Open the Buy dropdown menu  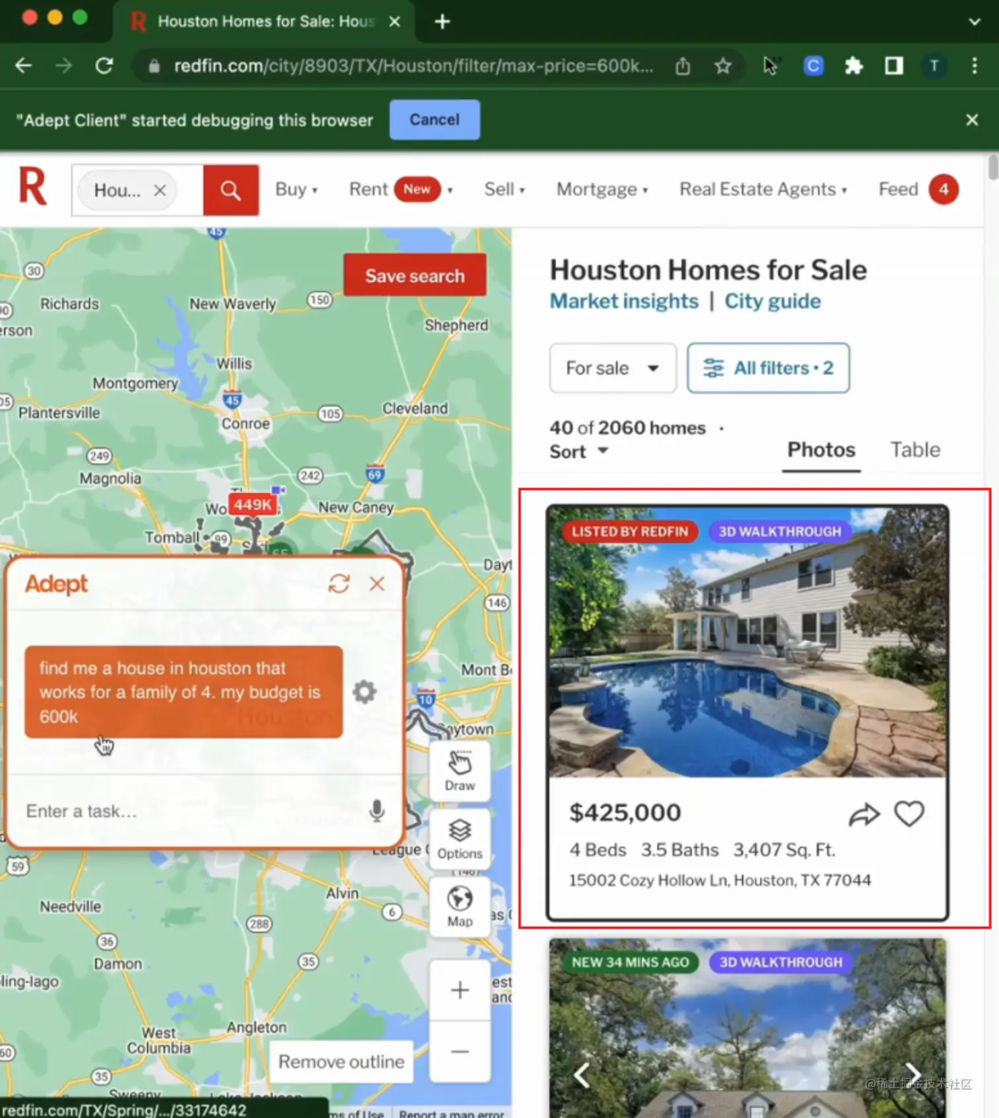297,189
